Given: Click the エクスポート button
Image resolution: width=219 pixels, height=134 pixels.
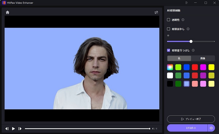Looking at the screenshot, I should coord(187,128).
